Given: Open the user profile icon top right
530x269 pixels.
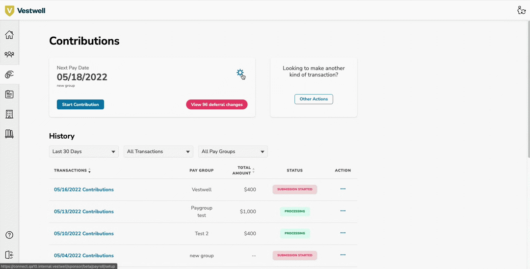Looking at the screenshot, I should pos(521,10).
